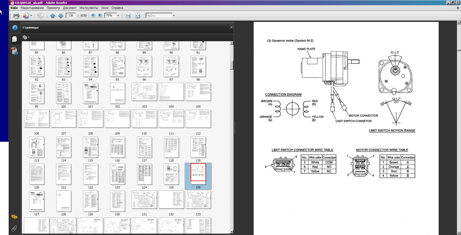Viewport: 461px width, 235px height.
Task: Fit whole page in window icon
Action: pyautogui.click(x=138, y=16)
